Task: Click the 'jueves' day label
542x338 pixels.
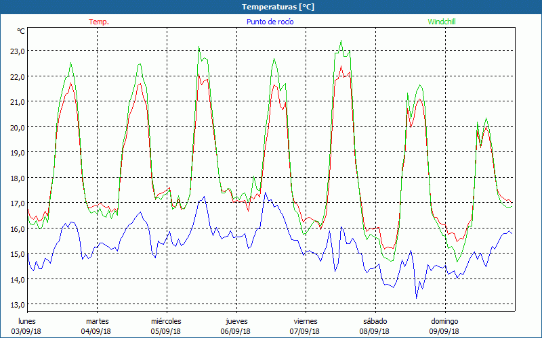Action: point(236,321)
